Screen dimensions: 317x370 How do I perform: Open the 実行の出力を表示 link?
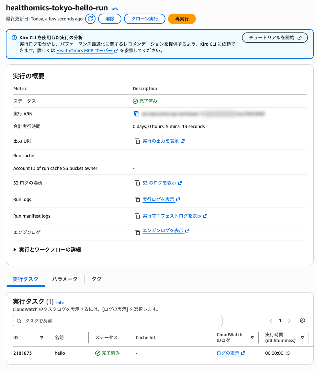coord(164,141)
